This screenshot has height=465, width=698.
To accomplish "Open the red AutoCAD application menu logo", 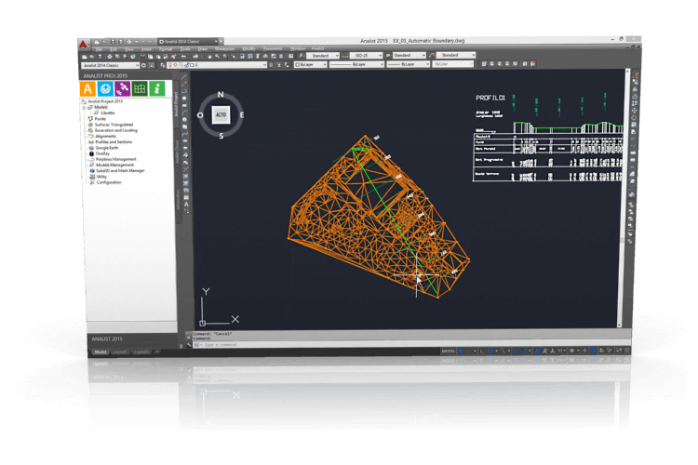I will click(x=83, y=44).
